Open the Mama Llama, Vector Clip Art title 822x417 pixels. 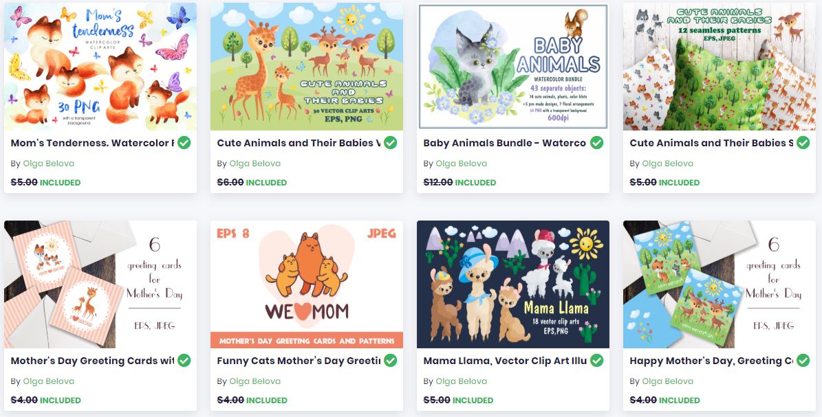[505, 361]
